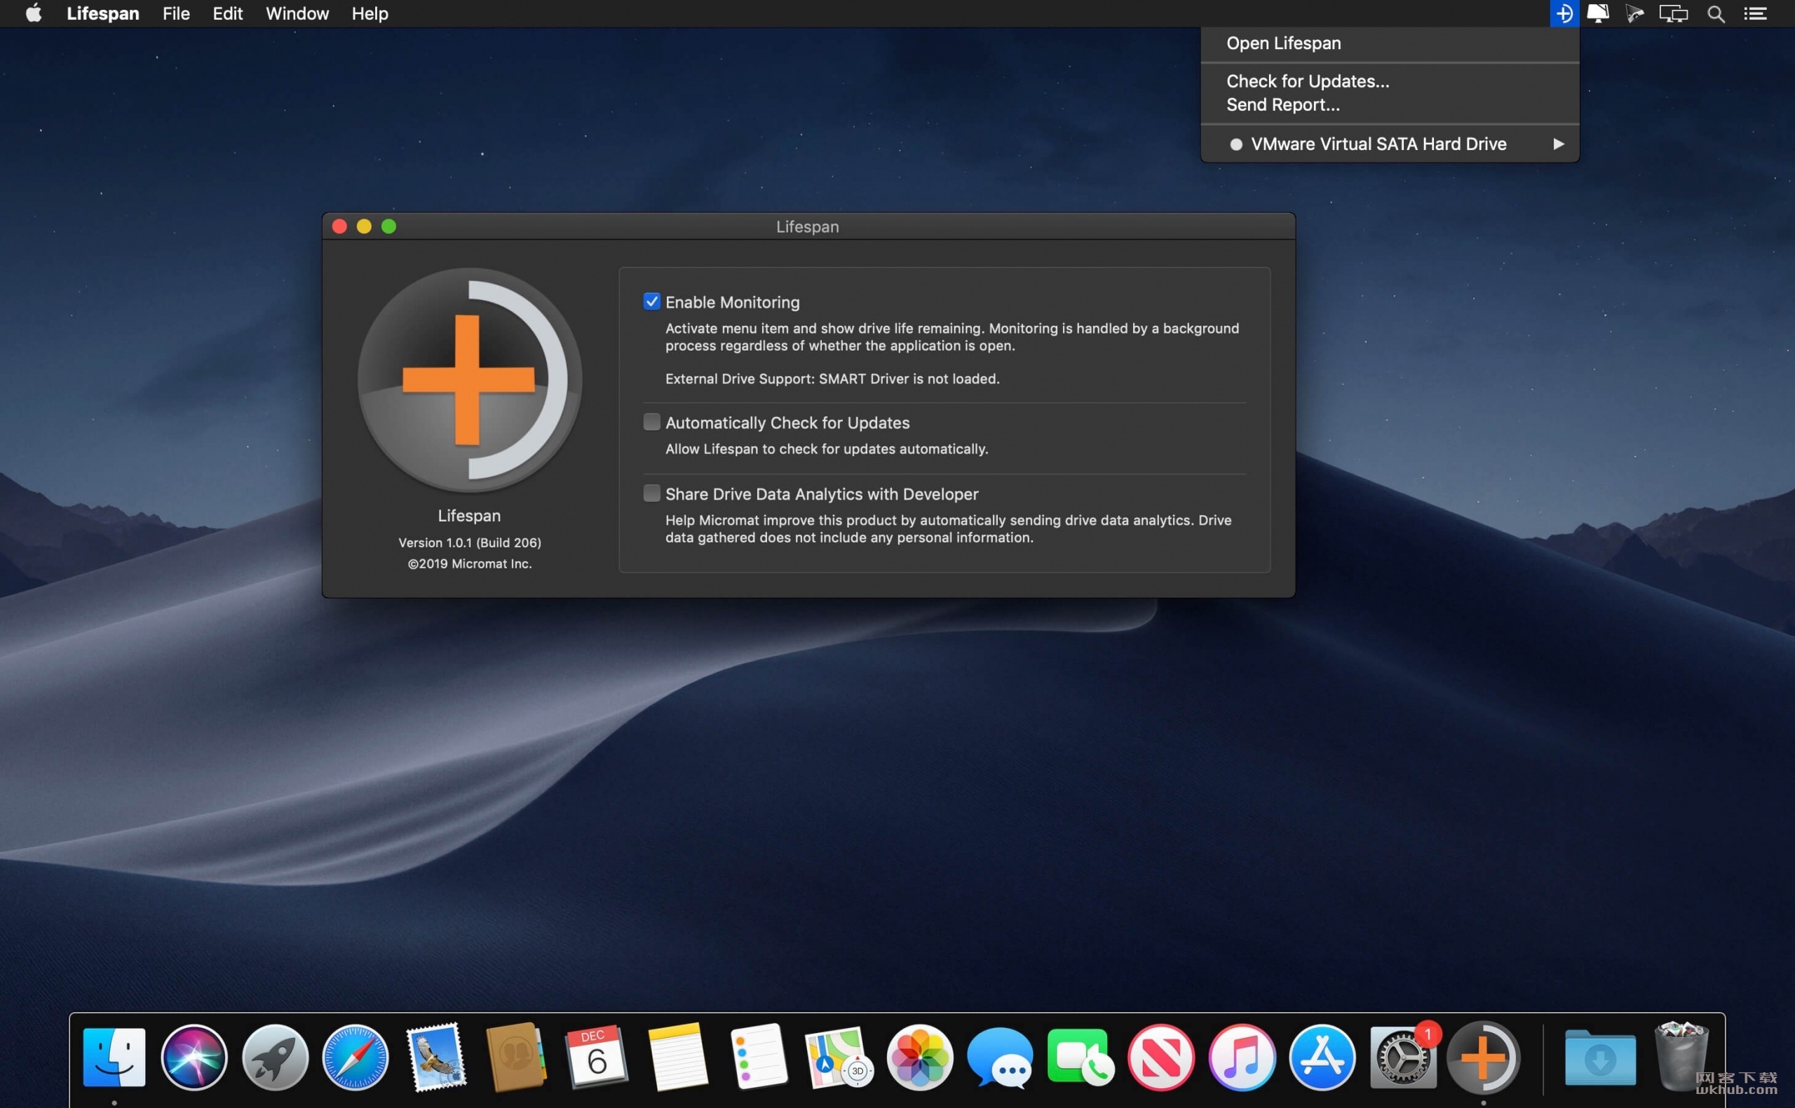Open Finder from the Dock
The width and height of the screenshot is (1795, 1108).
(x=114, y=1058)
